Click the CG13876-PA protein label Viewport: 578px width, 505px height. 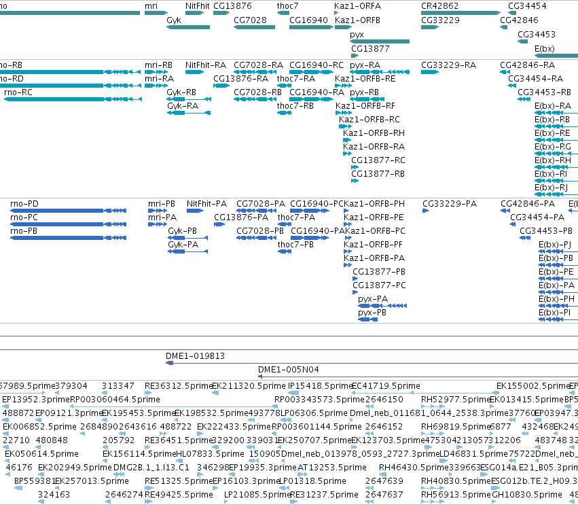(241, 217)
